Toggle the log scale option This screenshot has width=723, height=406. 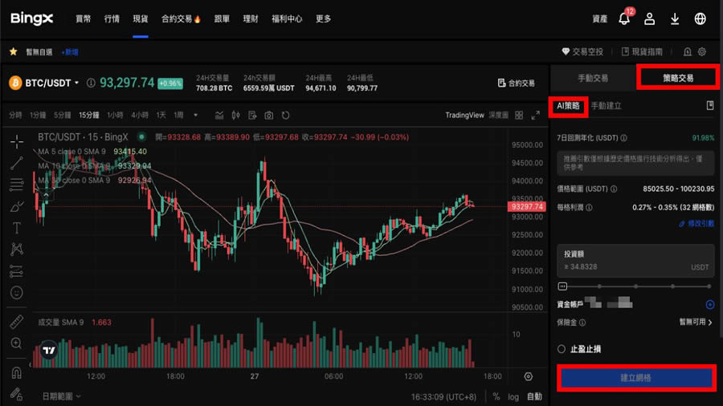click(x=514, y=396)
